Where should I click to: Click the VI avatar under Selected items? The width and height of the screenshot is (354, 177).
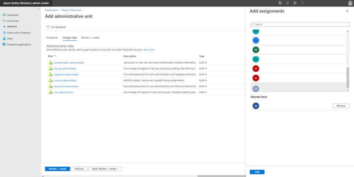256,106
